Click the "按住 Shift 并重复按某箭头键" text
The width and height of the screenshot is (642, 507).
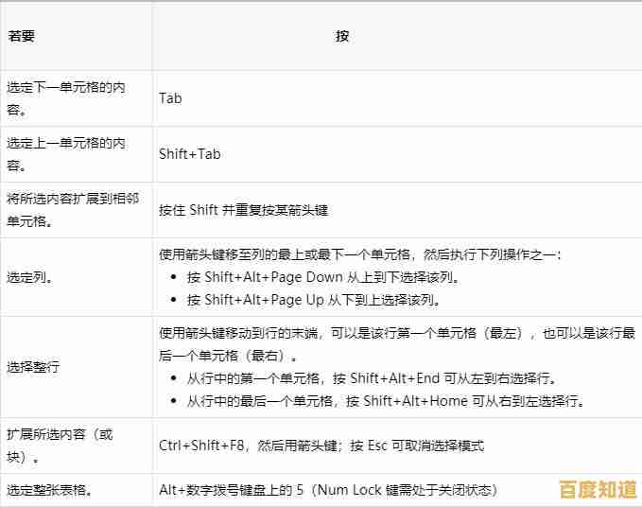pyautogui.click(x=243, y=210)
